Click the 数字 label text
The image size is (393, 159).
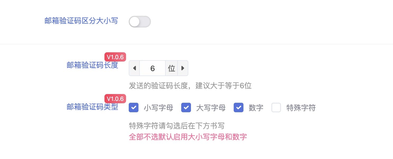[256, 108]
